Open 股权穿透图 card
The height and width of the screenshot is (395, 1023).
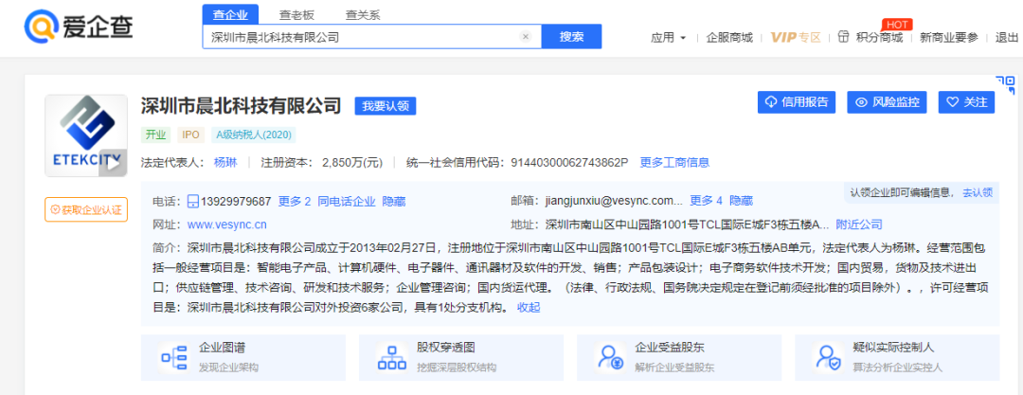[x=460, y=358]
